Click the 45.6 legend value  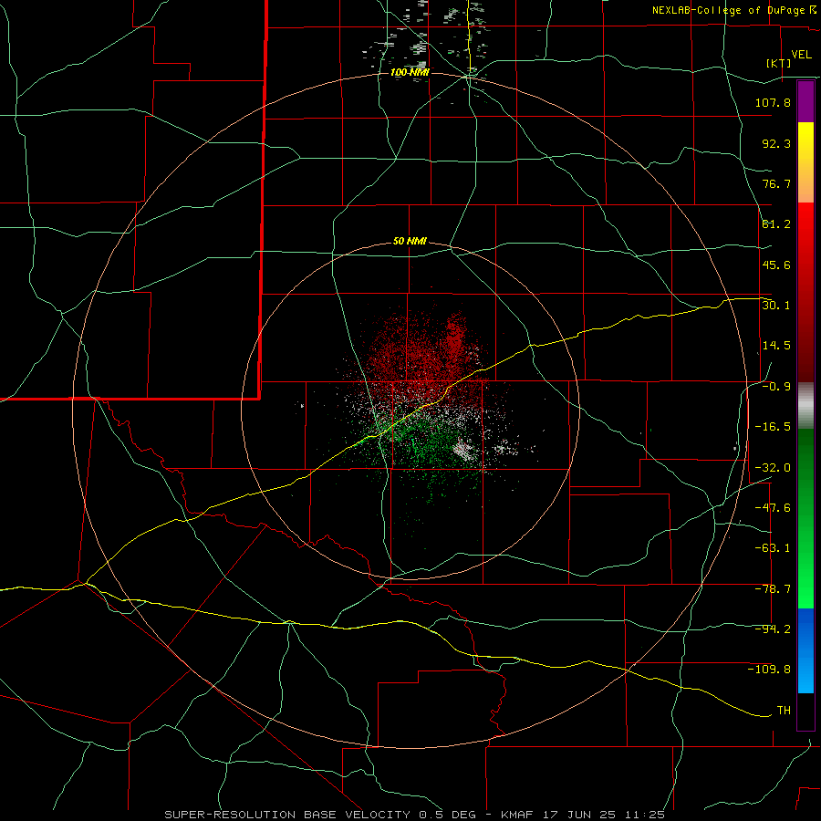click(x=776, y=265)
